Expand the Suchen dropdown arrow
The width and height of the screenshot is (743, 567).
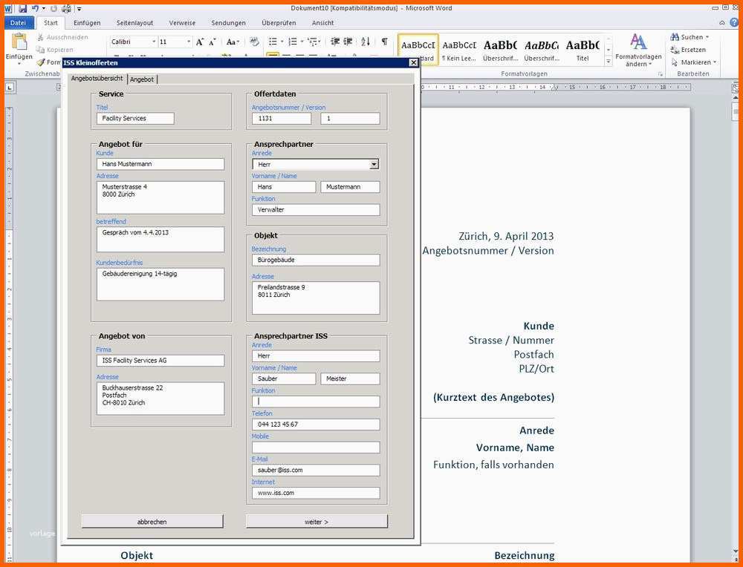pos(707,37)
